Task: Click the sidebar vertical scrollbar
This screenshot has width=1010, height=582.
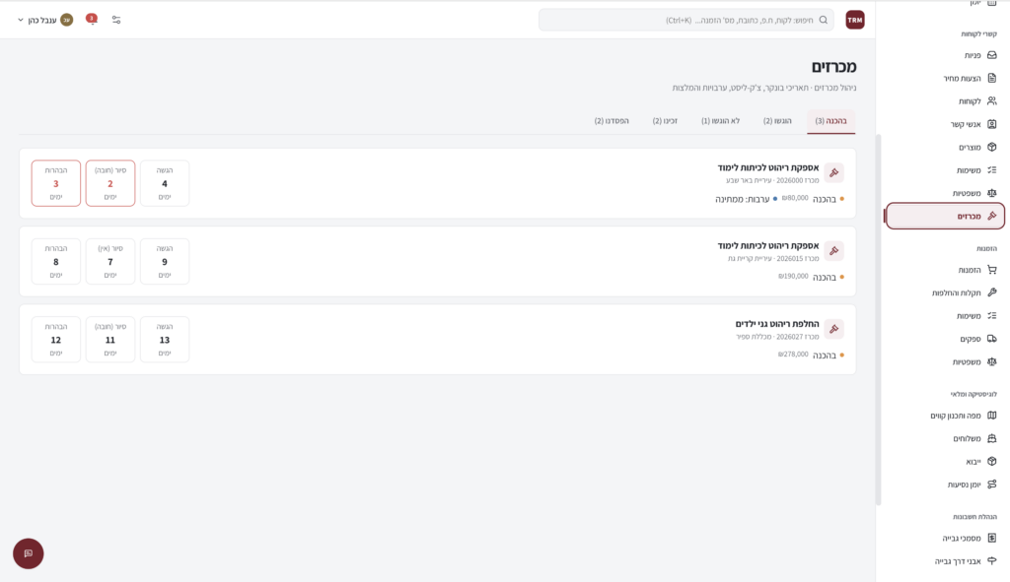Action: click(x=878, y=320)
